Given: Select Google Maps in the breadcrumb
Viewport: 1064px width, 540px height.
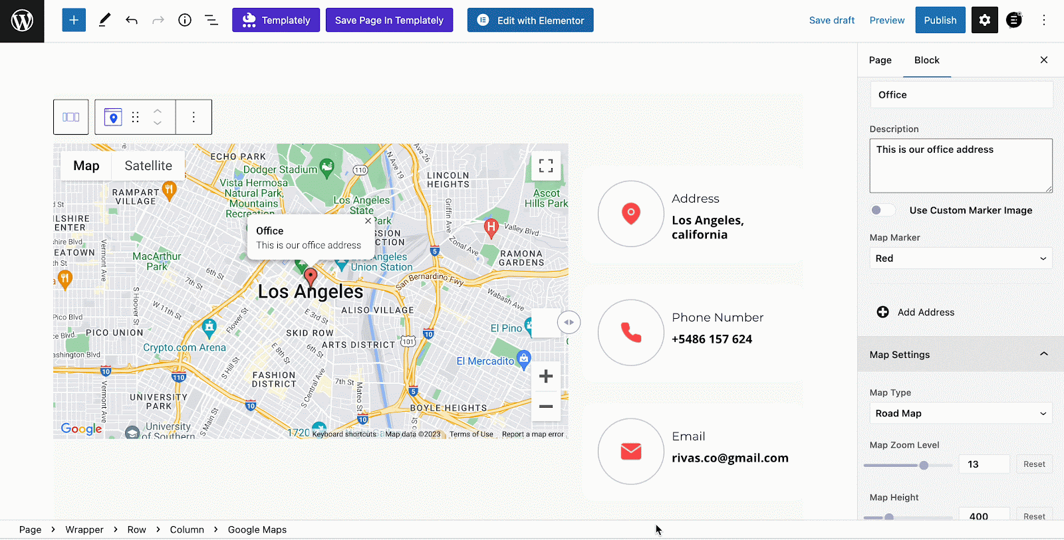Looking at the screenshot, I should [257, 529].
